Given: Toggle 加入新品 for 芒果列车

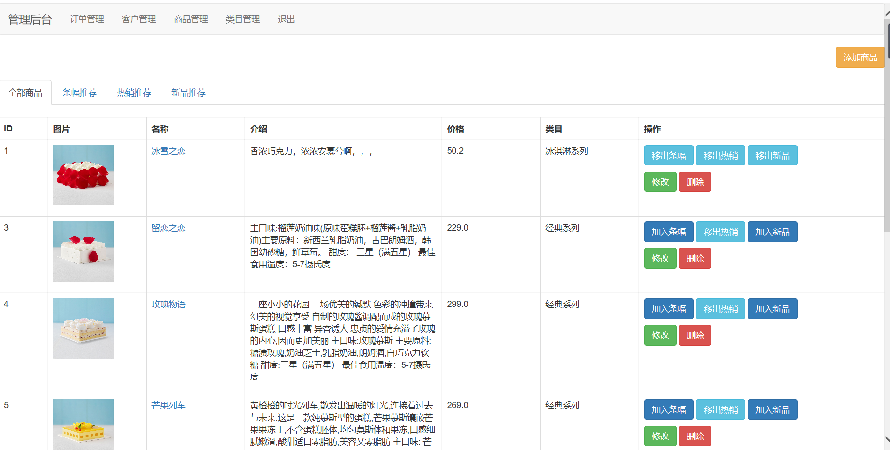Looking at the screenshot, I should click(772, 410).
